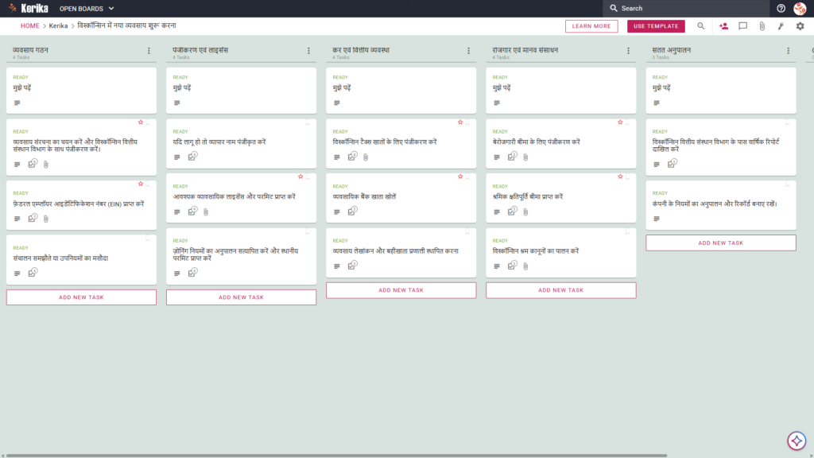
Task: Open column menu for व्यवसाय गठन
Action: point(149,51)
